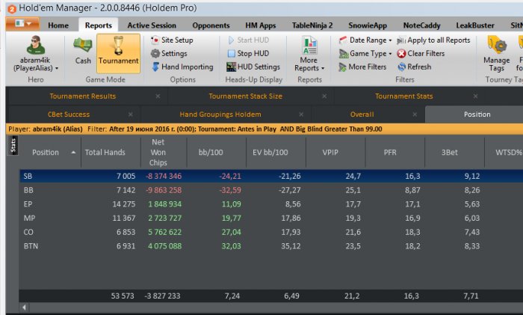523x315 pixels.
Task: Select the EP position row
Action: 271,204
